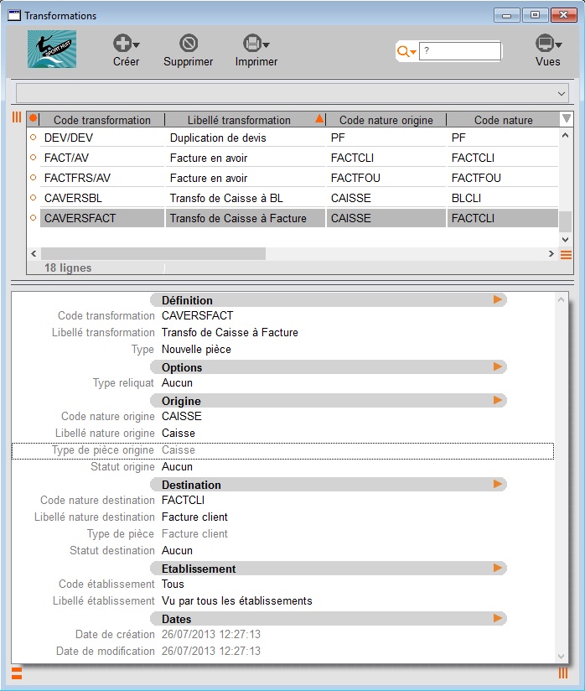Collapse the Options section header

(x=329, y=366)
